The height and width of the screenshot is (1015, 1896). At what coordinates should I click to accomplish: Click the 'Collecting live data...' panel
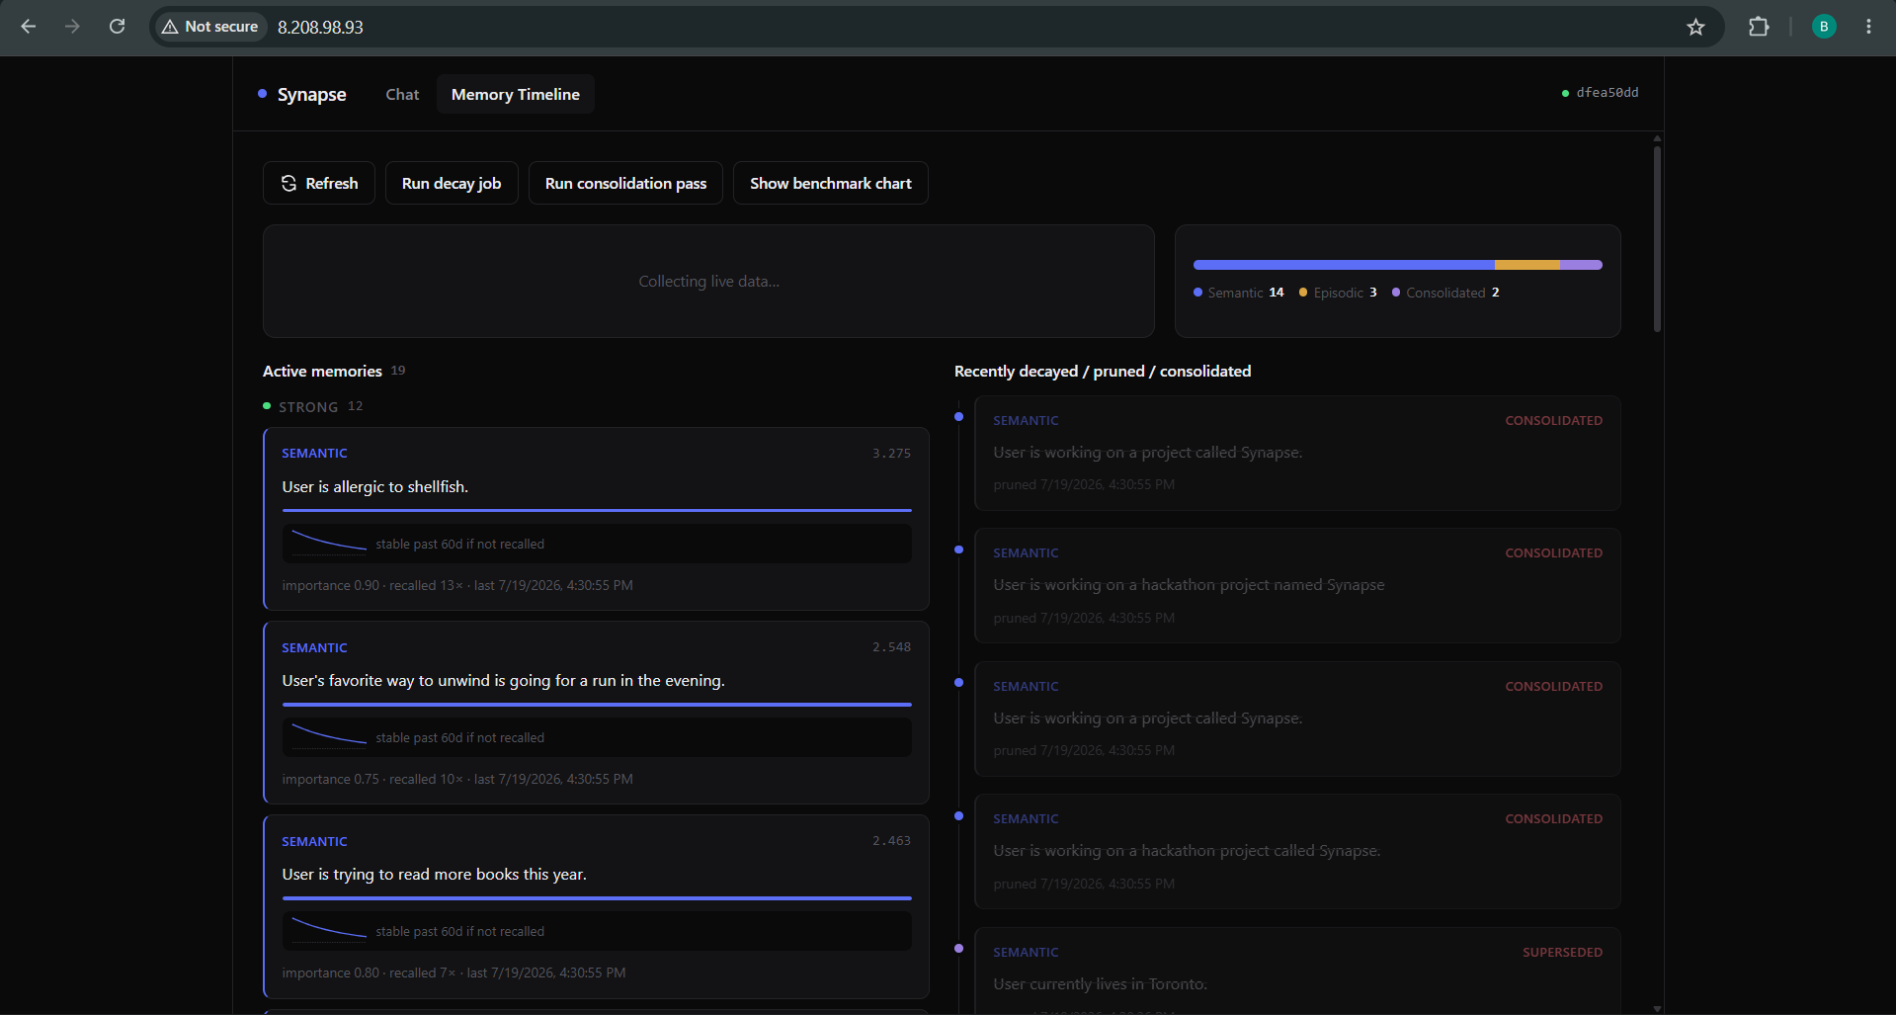pyautogui.click(x=708, y=282)
